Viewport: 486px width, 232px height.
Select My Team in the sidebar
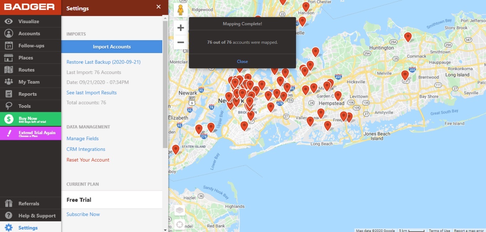click(x=29, y=82)
